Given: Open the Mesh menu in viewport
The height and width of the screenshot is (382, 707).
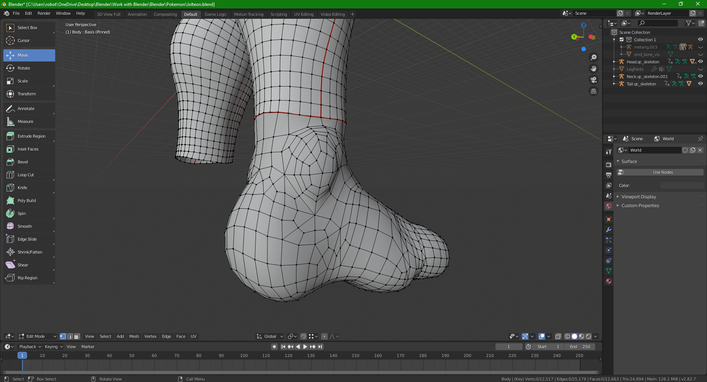Looking at the screenshot, I should coord(134,336).
